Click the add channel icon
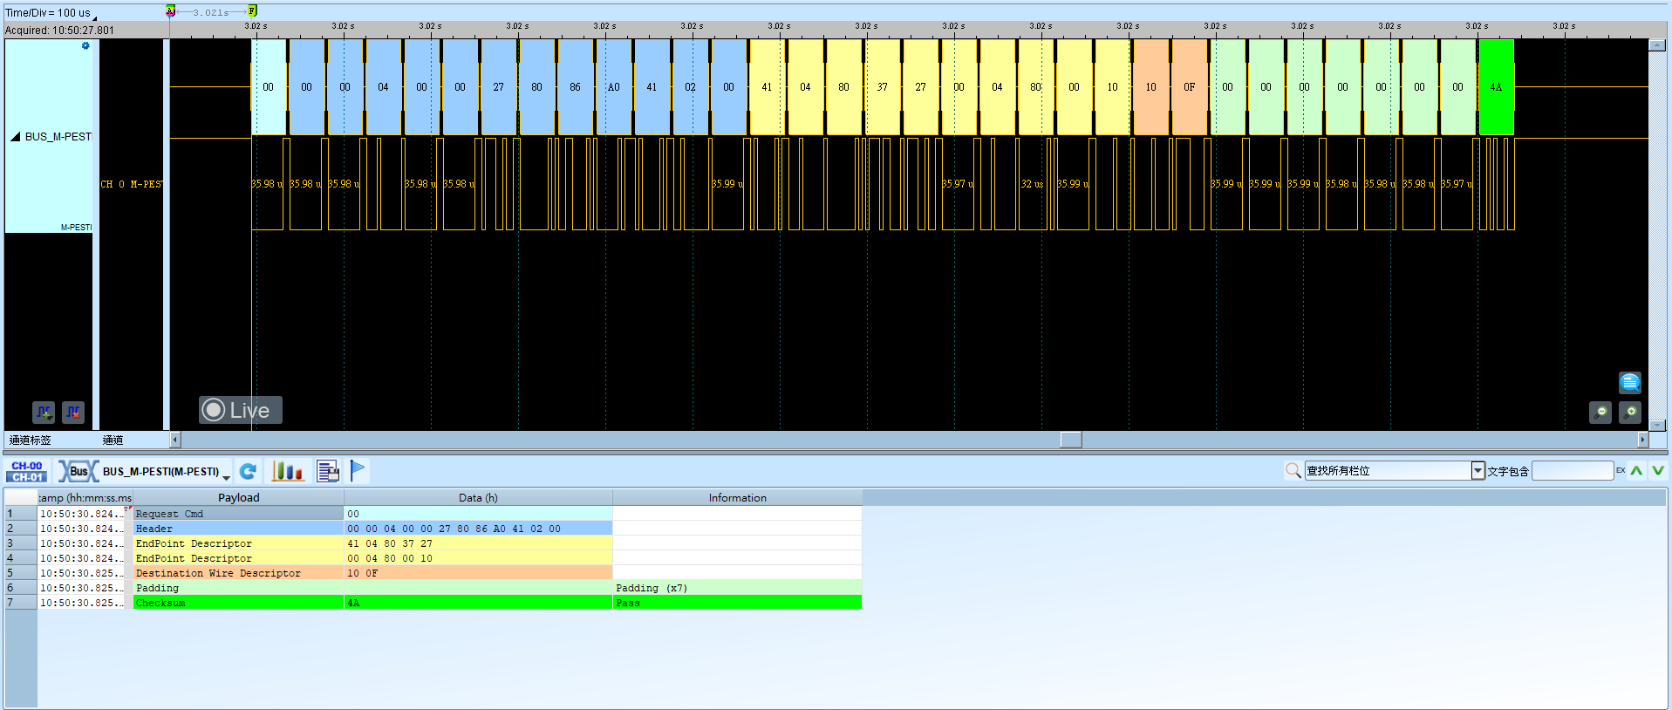The image size is (1672, 710). pos(44,412)
